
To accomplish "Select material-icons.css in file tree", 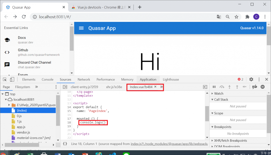I will (x=34, y=138).
